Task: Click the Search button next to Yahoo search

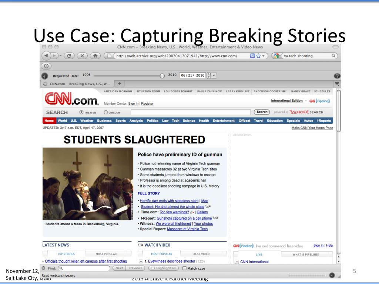Action: pyautogui.click(x=262, y=112)
